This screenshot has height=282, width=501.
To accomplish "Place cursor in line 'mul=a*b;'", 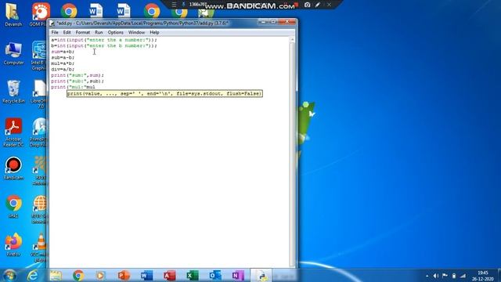I will pos(63,63).
